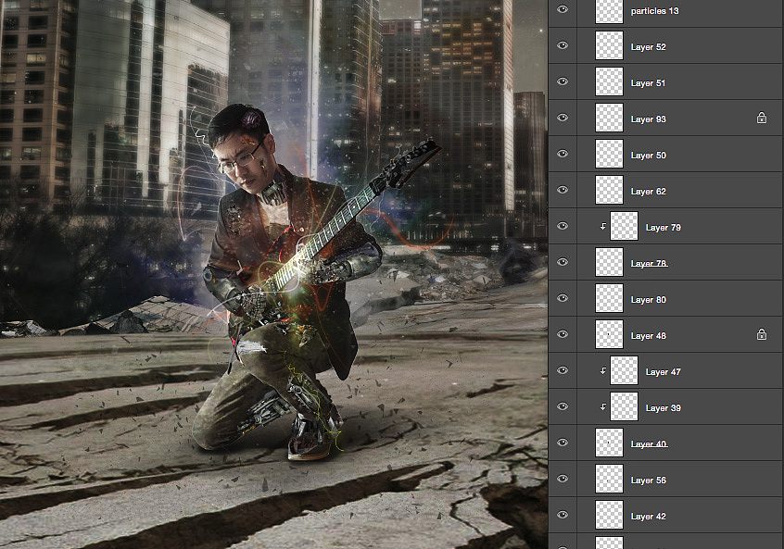
Task: Hide Layer 40 using the eye icon
Action: [563, 443]
